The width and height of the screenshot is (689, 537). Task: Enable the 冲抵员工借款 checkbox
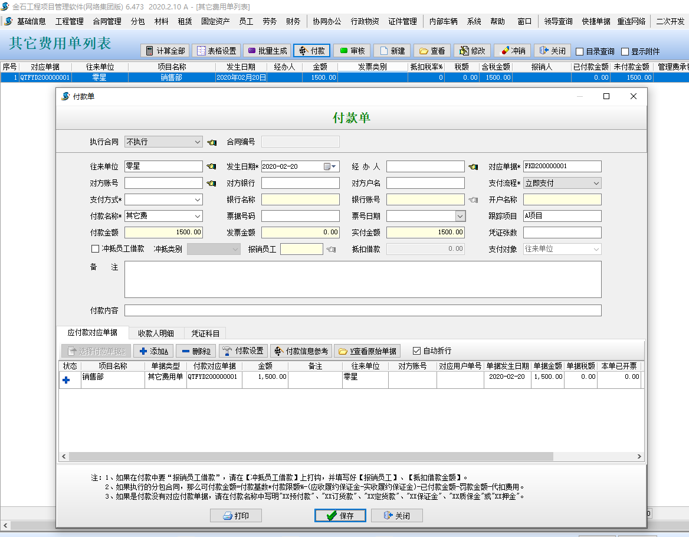pos(96,249)
